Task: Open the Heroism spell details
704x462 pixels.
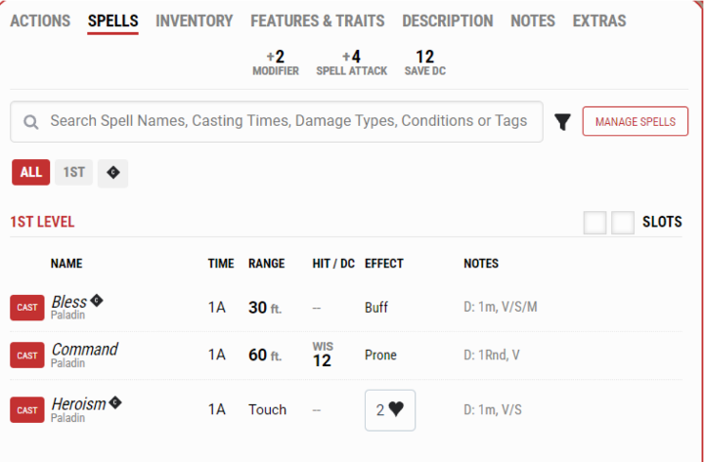Action: pos(78,404)
